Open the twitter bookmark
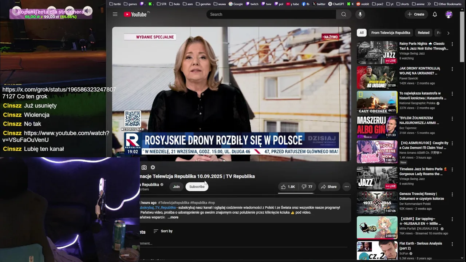Image resolution: width=466 pixels, height=262 pixels. click(x=319, y=4)
